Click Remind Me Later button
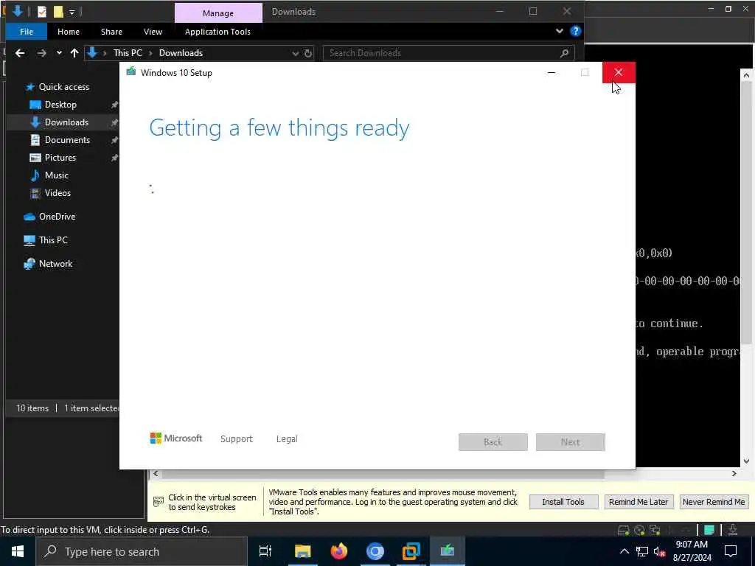 (x=639, y=502)
